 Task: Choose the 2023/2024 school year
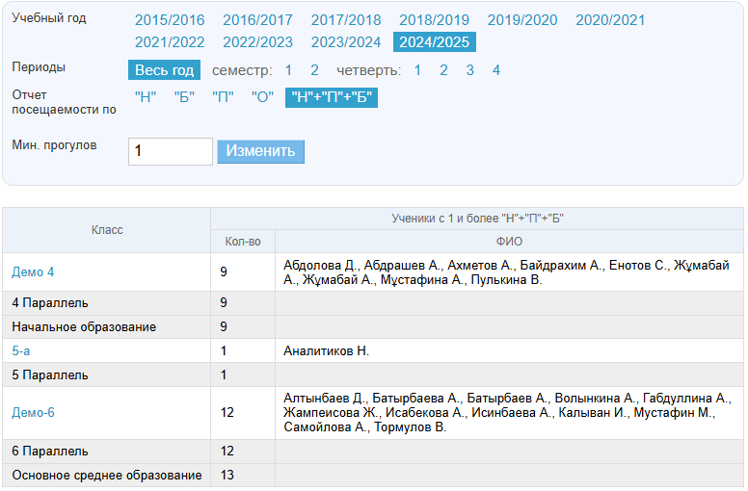(x=345, y=42)
